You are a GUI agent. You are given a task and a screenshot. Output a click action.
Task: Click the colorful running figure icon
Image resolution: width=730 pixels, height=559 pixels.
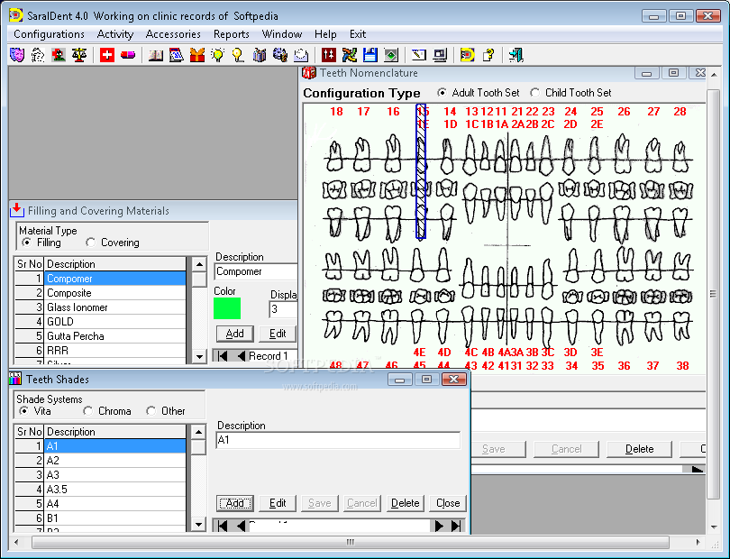pyautogui.click(x=350, y=55)
